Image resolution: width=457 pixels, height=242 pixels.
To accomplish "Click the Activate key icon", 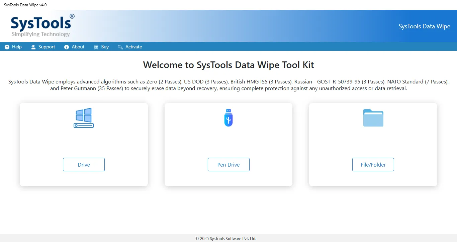I will click(120, 47).
